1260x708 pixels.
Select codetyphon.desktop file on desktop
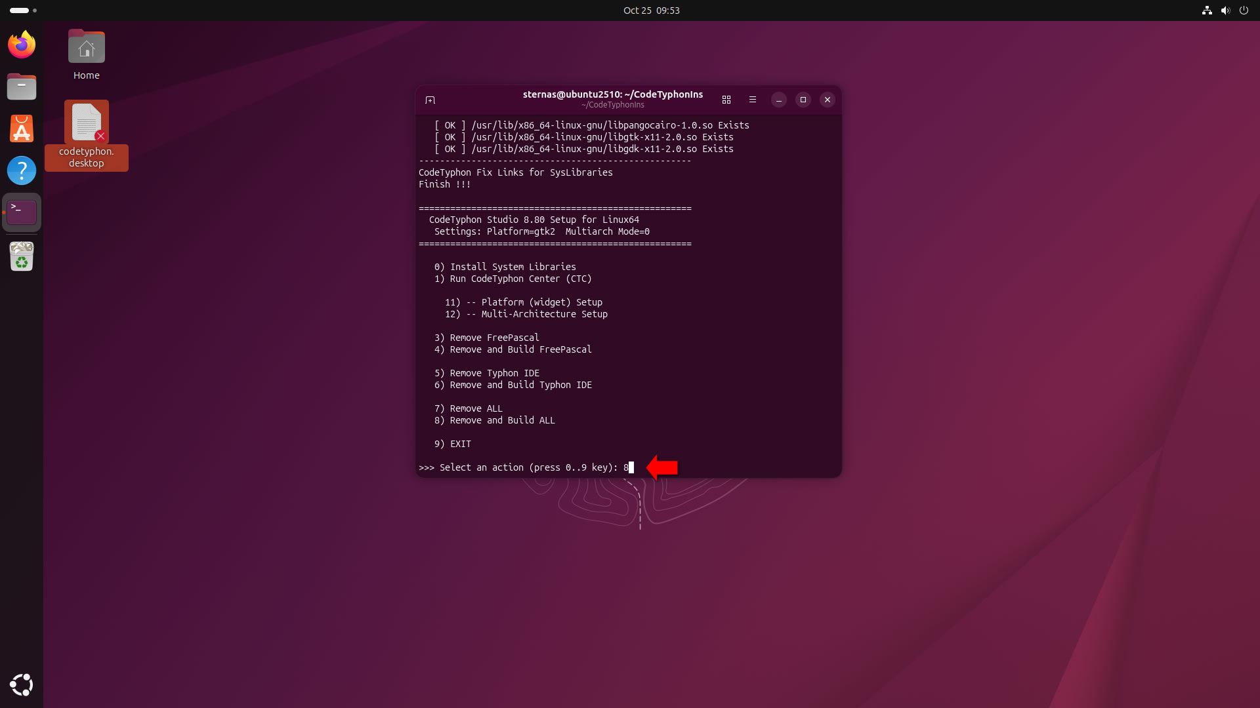(86, 123)
